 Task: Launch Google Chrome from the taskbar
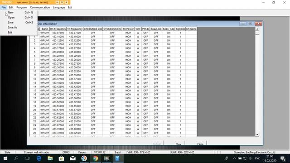click(x=96, y=158)
